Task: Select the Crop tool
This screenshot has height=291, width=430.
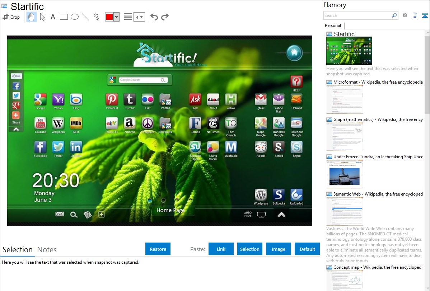Action: click(11, 17)
